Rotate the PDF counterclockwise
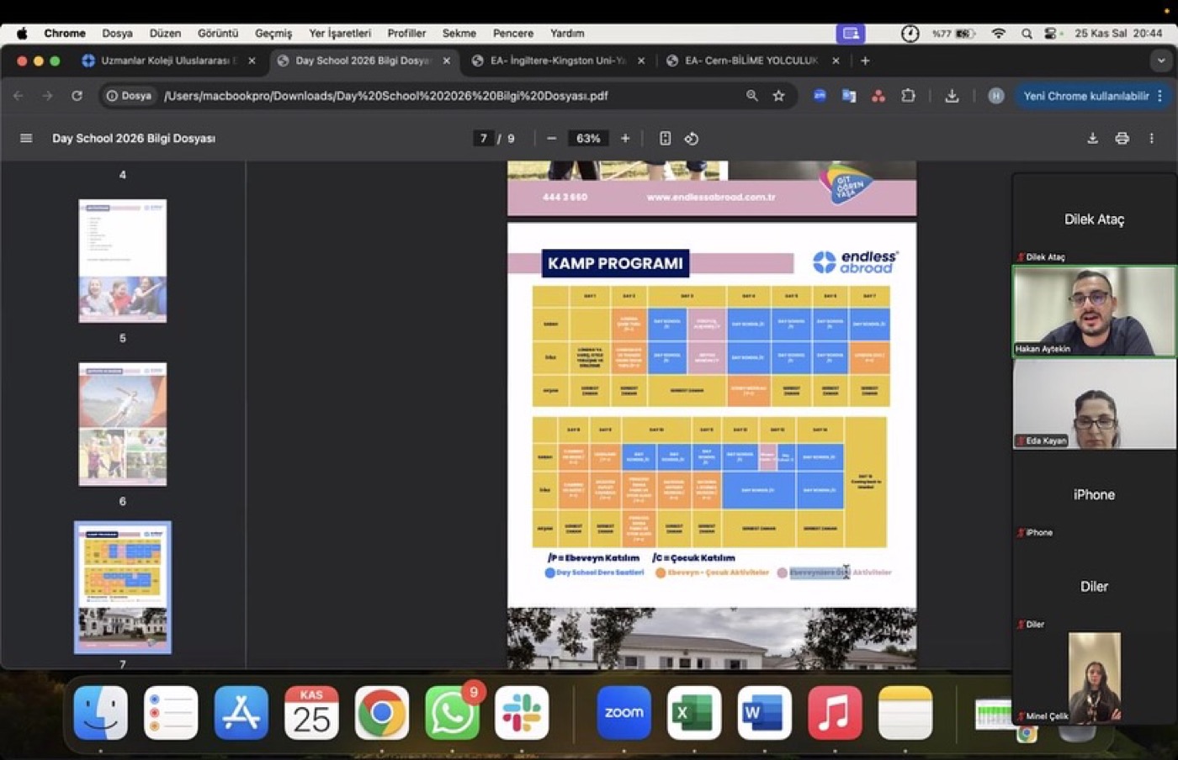The image size is (1178, 760). pyautogui.click(x=692, y=138)
